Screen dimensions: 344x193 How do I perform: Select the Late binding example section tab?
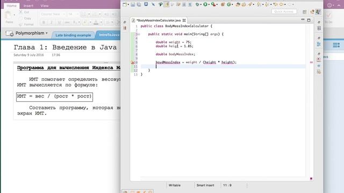73,35
